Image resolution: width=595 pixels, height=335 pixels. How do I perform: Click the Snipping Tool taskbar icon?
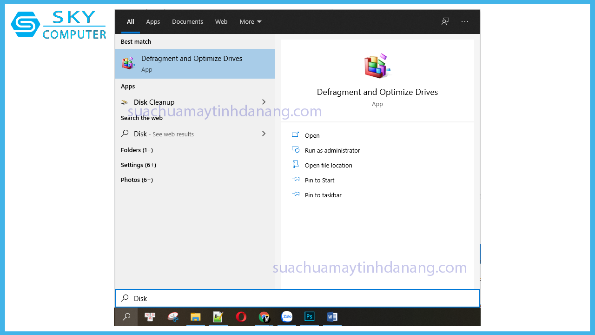(173, 317)
